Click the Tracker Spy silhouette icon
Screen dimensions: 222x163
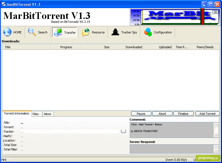(115, 32)
